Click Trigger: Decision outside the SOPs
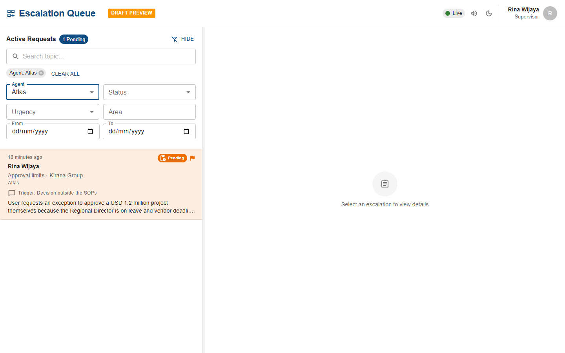Screen dimensions: 565x353 [x=57, y=193]
